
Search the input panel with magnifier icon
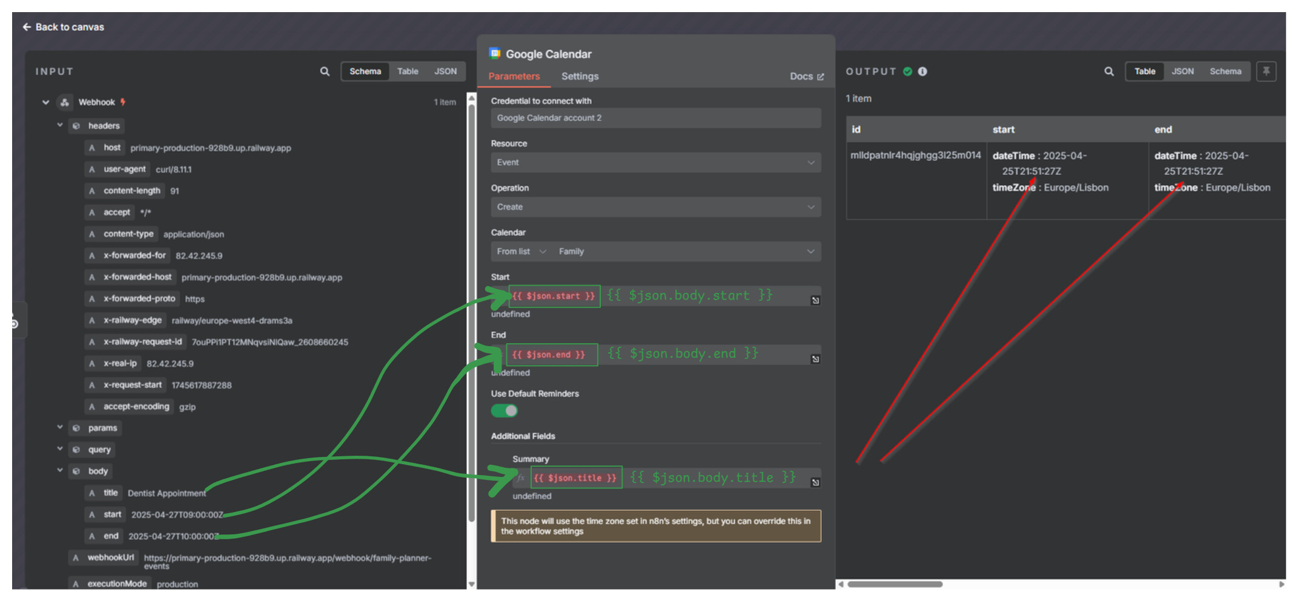point(325,71)
